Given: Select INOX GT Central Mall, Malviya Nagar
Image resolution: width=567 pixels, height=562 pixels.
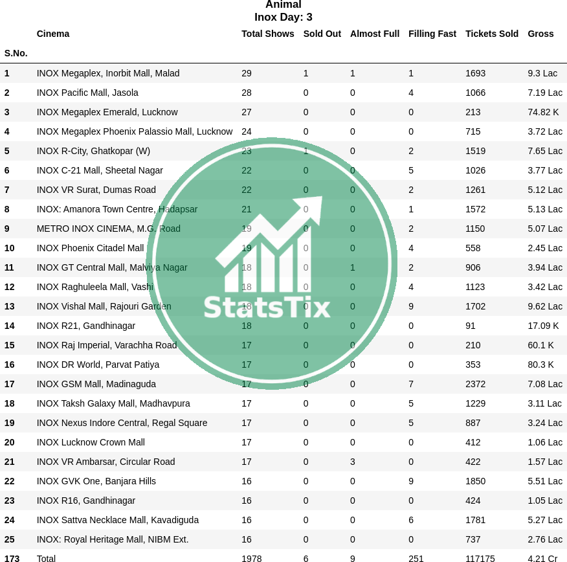Looking at the screenshot, I should click(x=112, y=267).
